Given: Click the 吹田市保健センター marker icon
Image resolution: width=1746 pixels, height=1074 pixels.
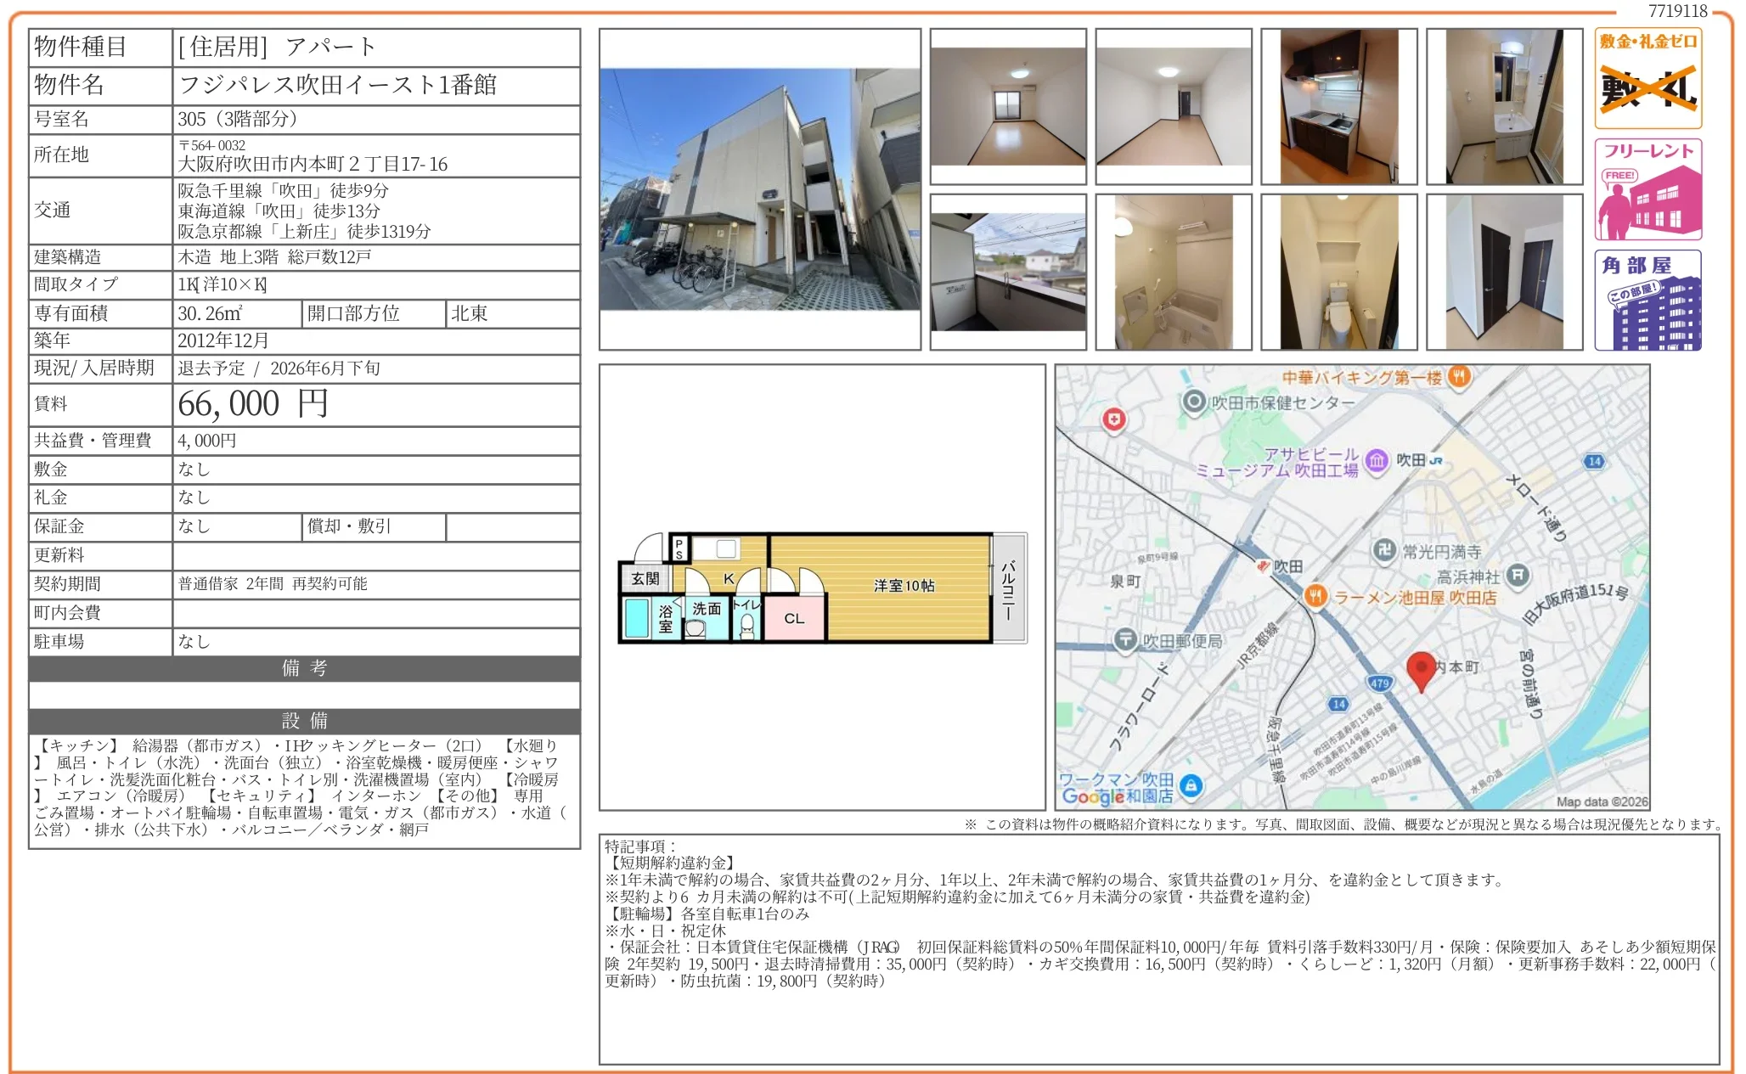Looking at the screenshot, I should pos(1194,402).
